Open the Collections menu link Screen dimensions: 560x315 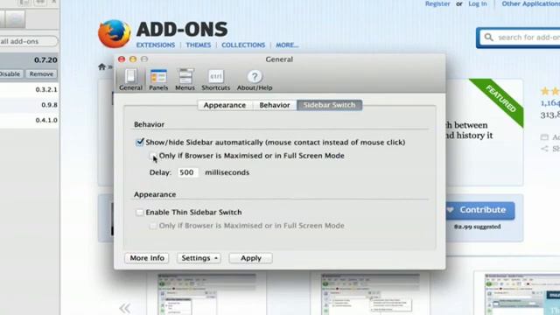pyautogui.click(x=243, y=45)
